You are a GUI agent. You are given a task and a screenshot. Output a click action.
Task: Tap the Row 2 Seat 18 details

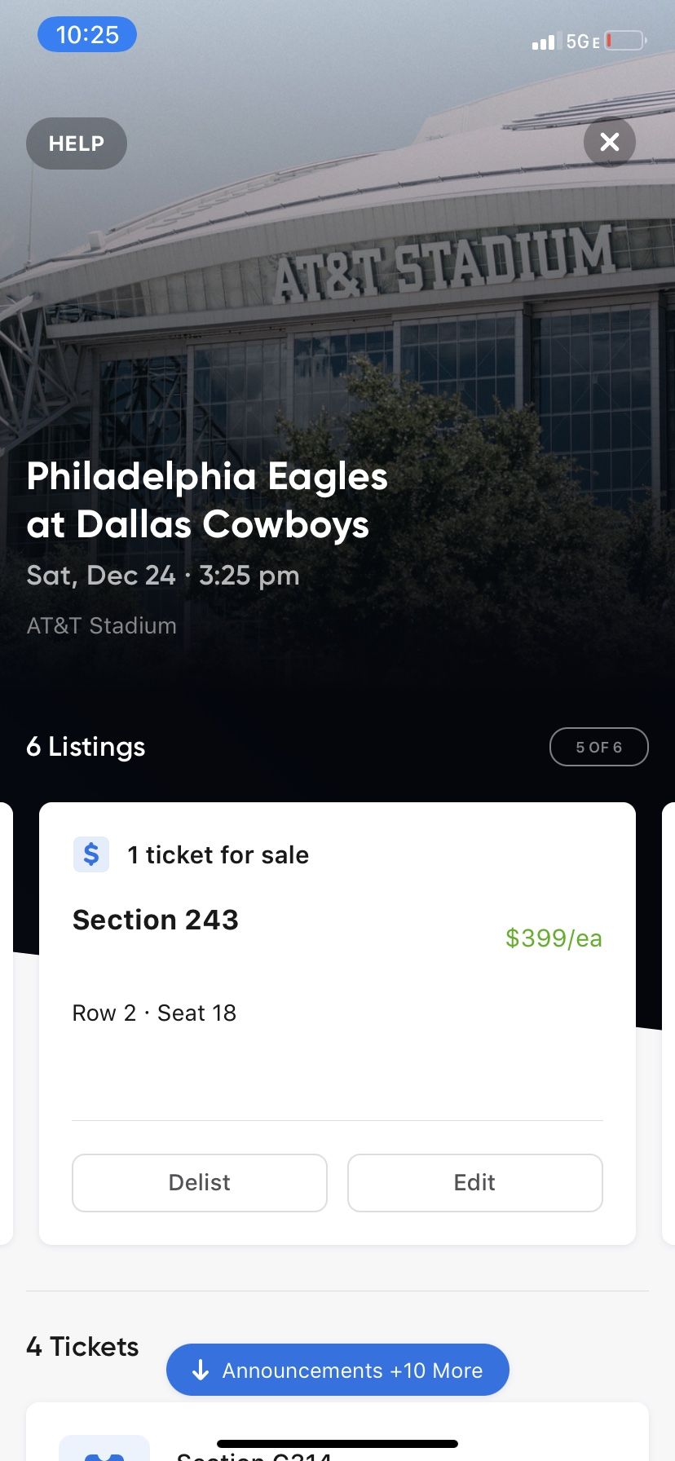pos(154,1013)
